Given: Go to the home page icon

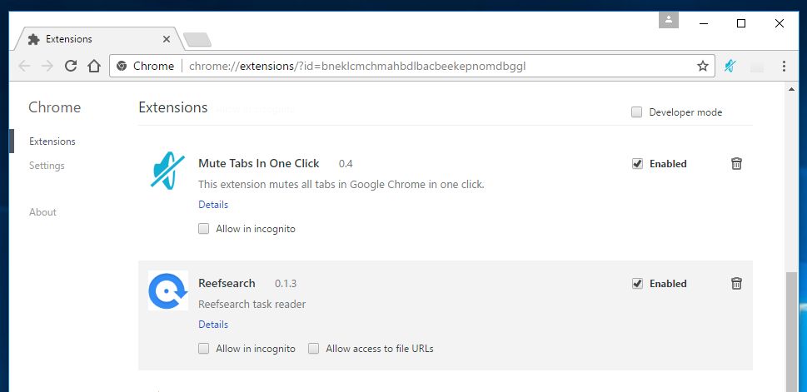Looking at the screenshot, I should coord(93,66).
